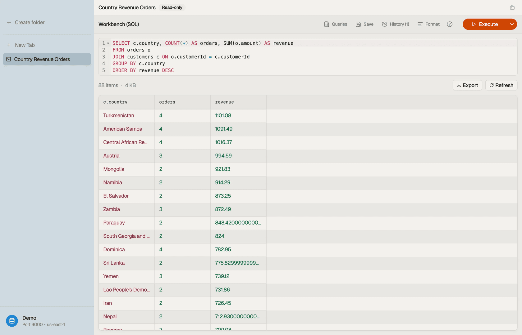Execute the SQL query
The image size is (522, 335).
click(x=485, y=24)
